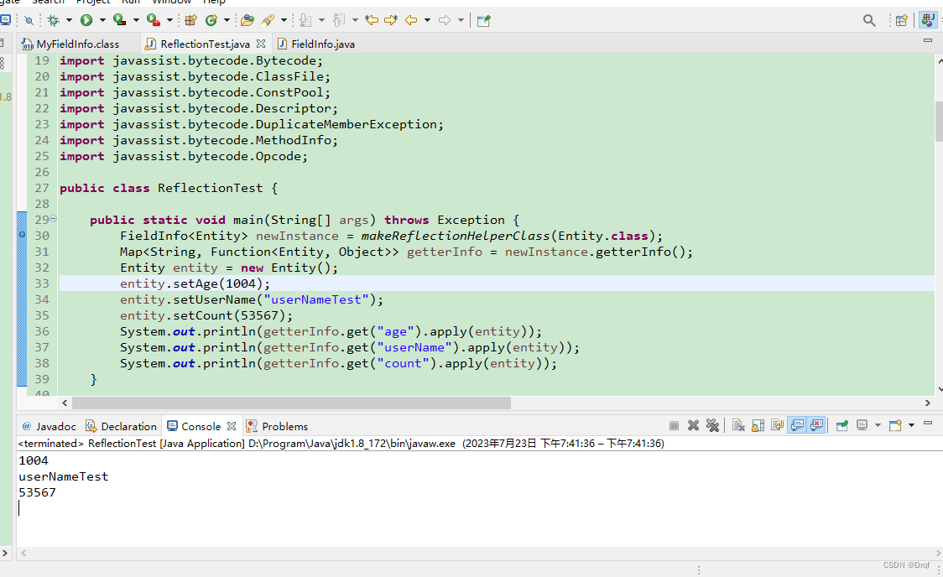Click the Terminate console button
This screenshot has width=943, height=577.
pos(675,425)
